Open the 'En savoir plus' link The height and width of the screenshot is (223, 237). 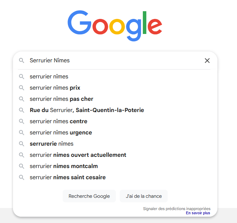[x=198, y=213]
